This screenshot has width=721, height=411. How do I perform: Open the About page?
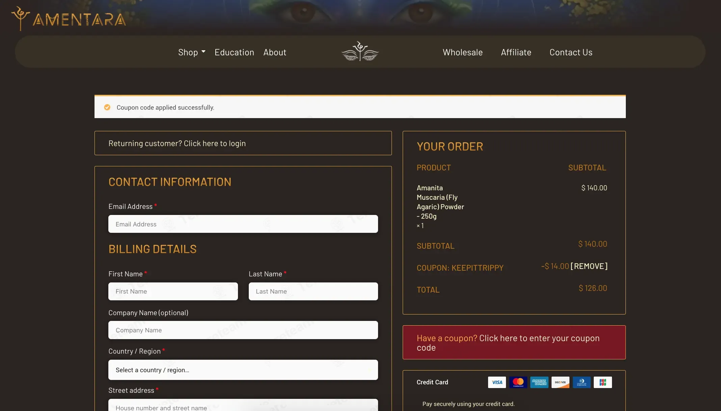275,52
